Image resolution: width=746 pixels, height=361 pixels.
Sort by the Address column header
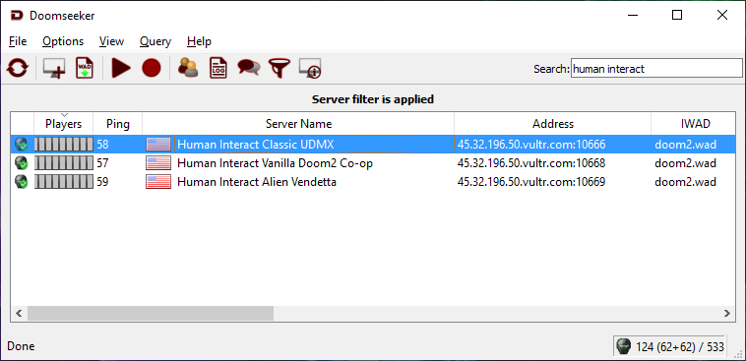click(553, 124)
